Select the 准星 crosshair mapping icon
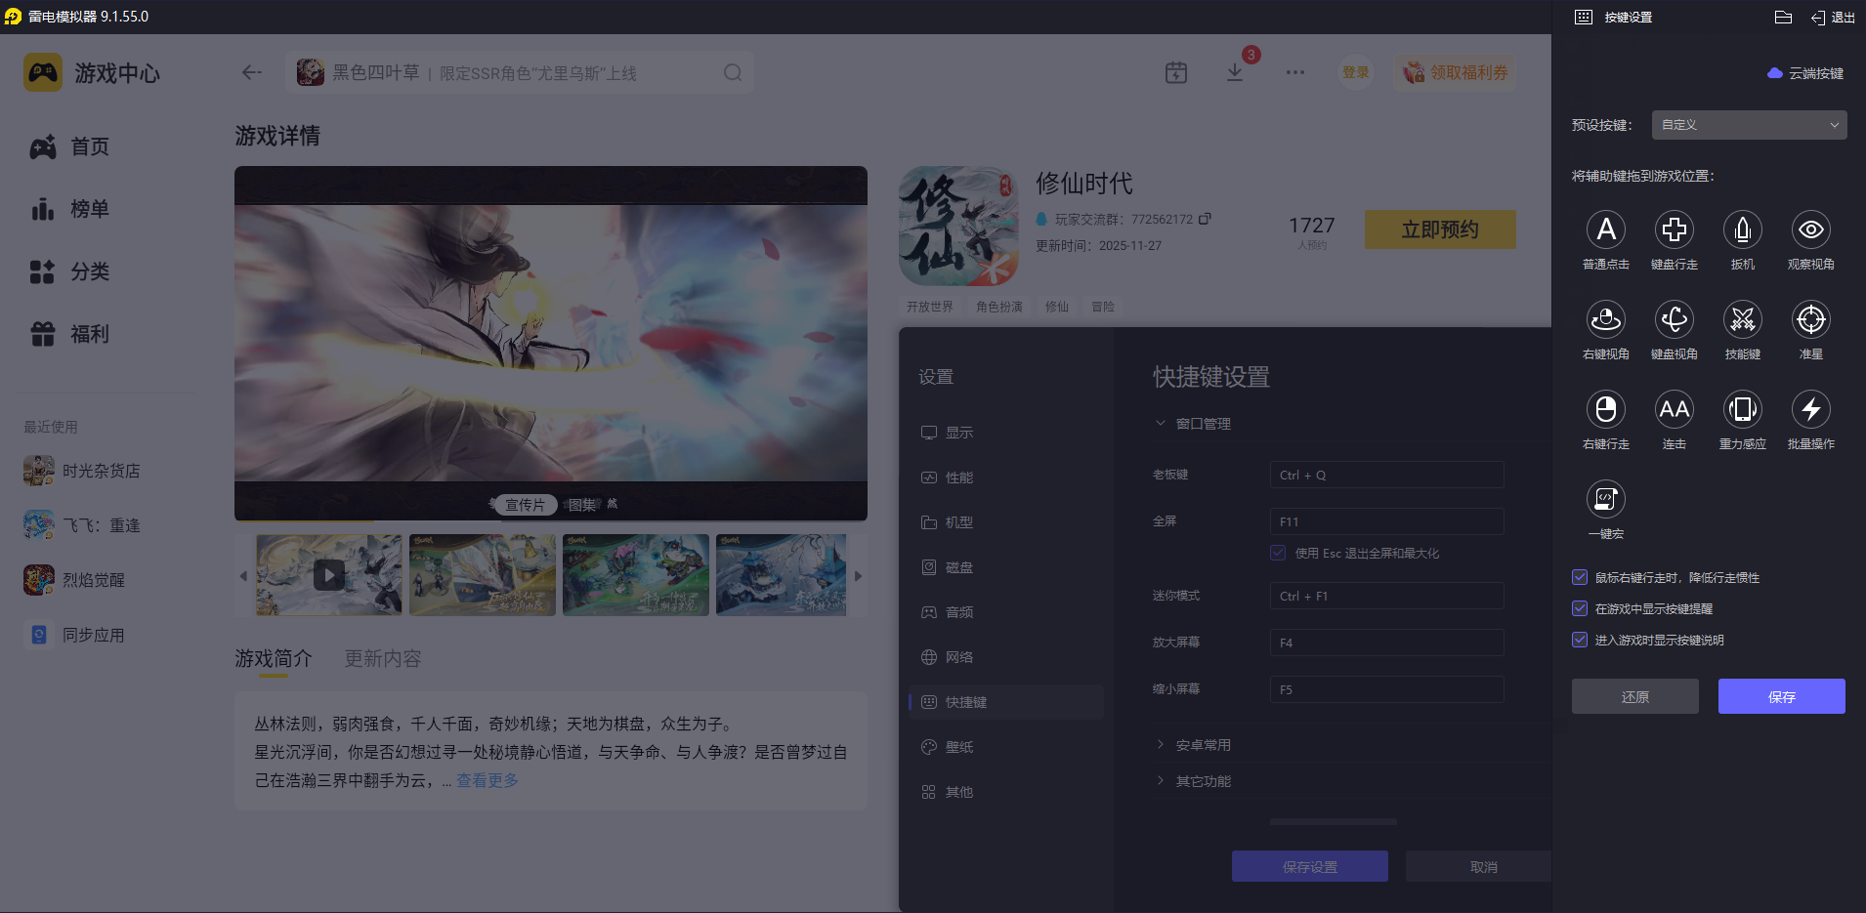 click(x=1810, y=319)
